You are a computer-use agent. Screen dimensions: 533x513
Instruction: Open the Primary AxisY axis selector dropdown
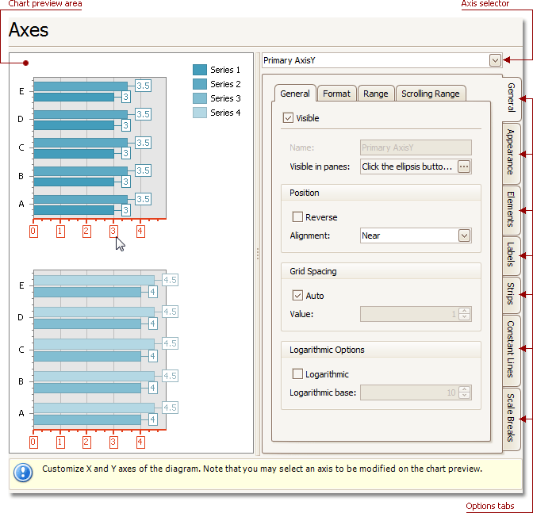(x=495, y=60)
